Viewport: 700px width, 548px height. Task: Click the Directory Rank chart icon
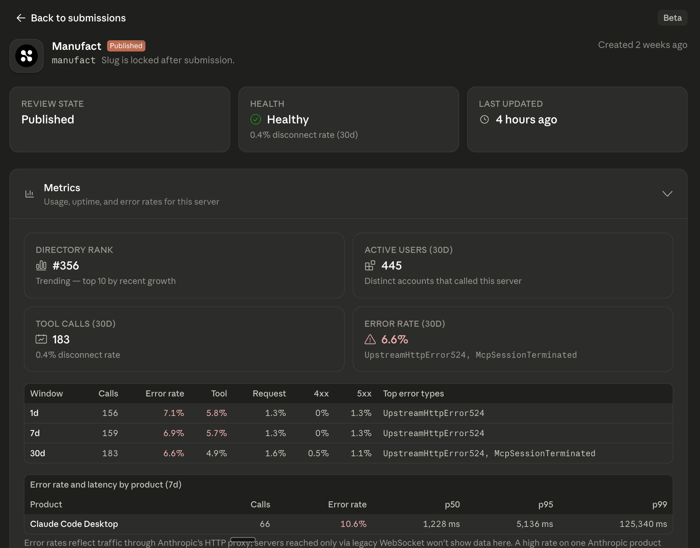(41, 266)
